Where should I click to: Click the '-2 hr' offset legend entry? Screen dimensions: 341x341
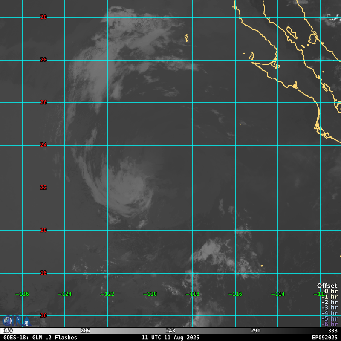point(330,302)
